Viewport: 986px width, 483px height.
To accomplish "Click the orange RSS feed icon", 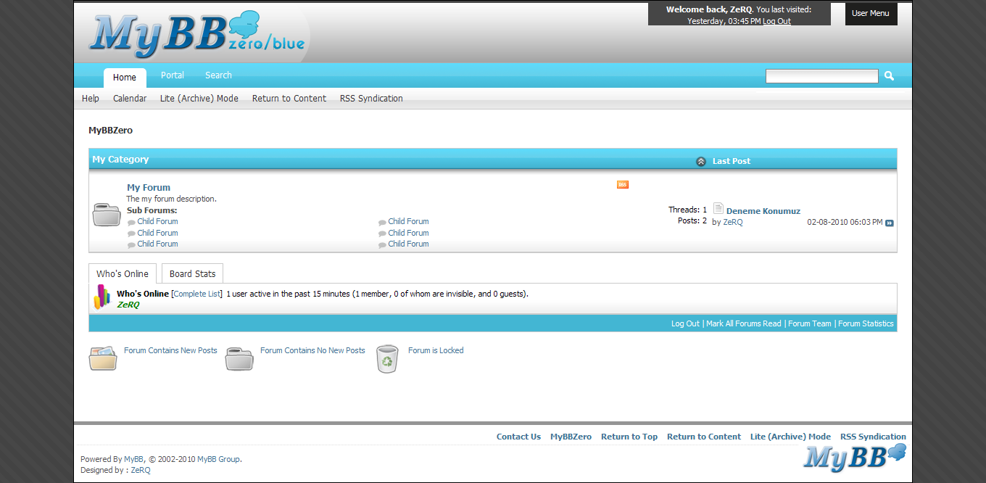I will tap(622, 185).
